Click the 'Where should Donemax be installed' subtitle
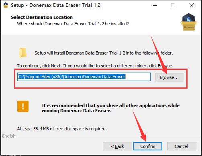Viewport: 202px width, 156px height. (73, 24)
